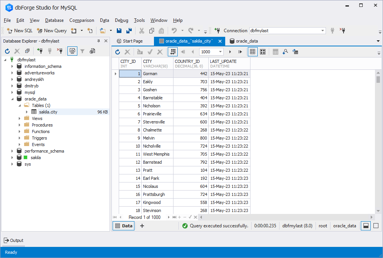Click the cell containing West Memphis
The image size is (383, 258).
point(157,154)
